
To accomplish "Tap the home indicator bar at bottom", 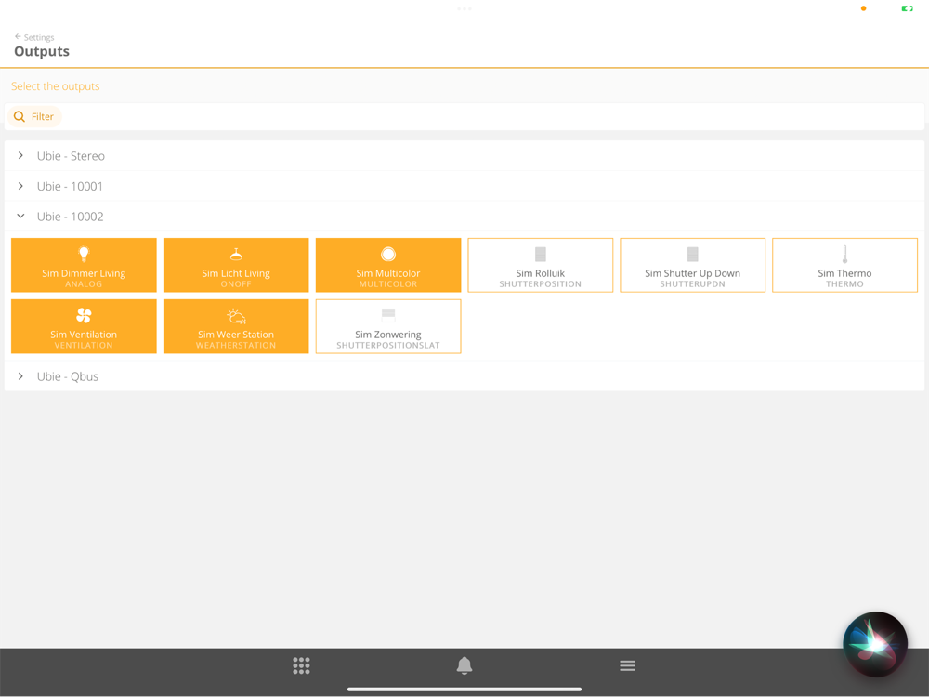I will coord(464,690).
